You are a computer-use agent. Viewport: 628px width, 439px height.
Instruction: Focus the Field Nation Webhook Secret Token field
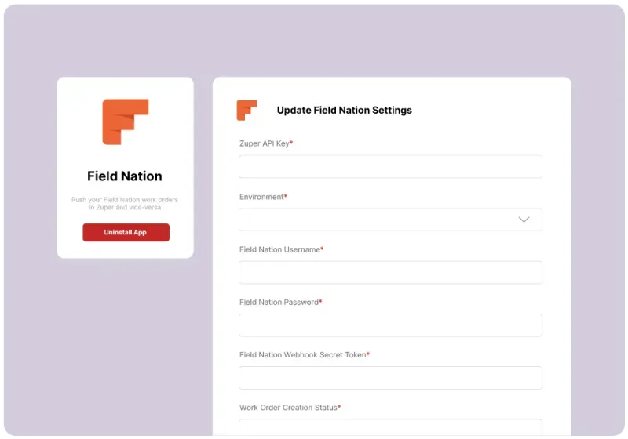point(390,378)
